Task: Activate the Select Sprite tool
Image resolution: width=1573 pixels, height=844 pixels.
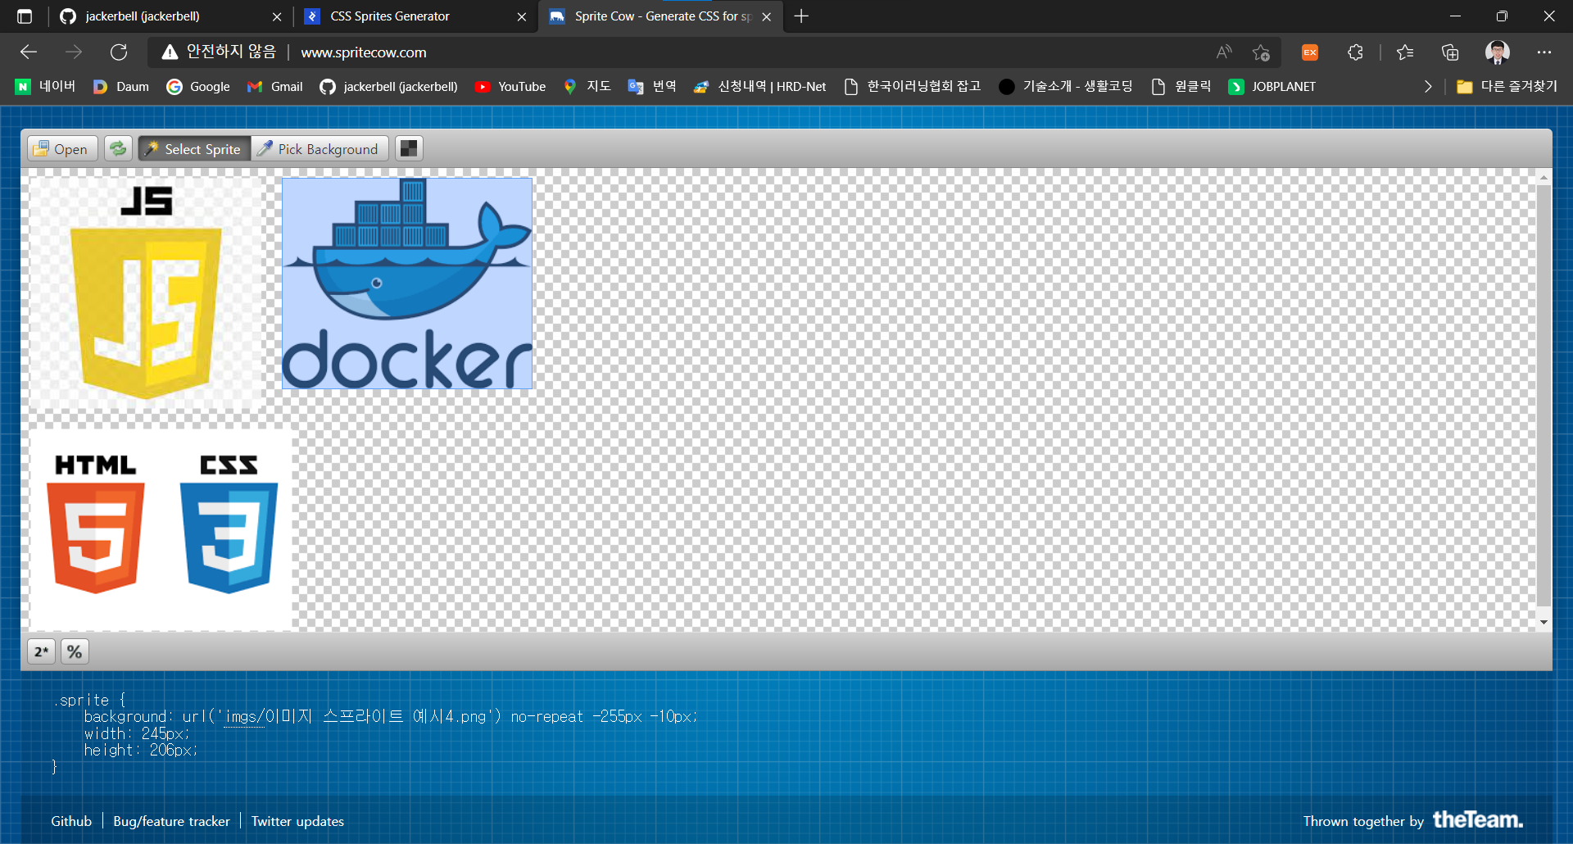Action: (x=194, y=148)
